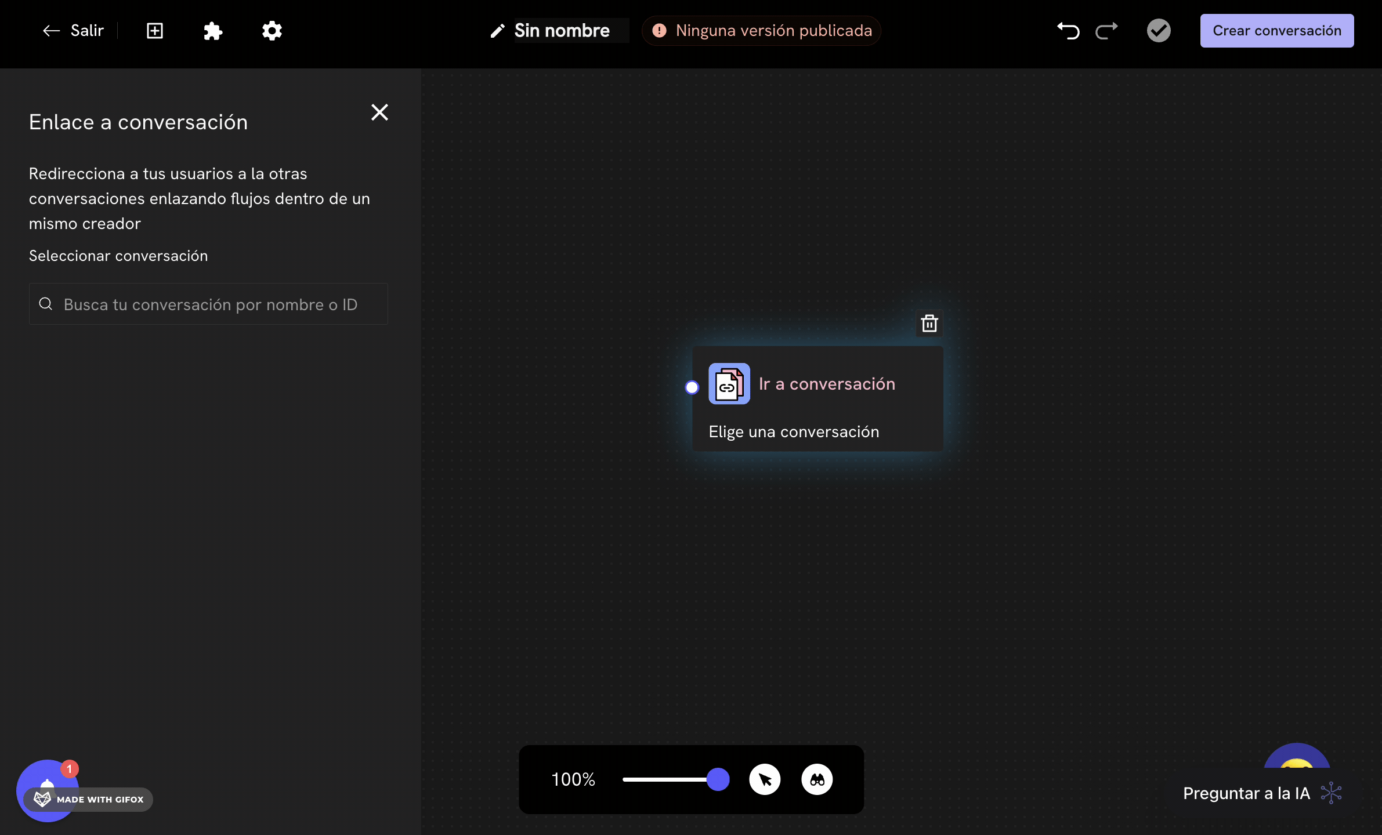Toggle the binoculars search mode button
1382x835 pixels.
(817, 779)
